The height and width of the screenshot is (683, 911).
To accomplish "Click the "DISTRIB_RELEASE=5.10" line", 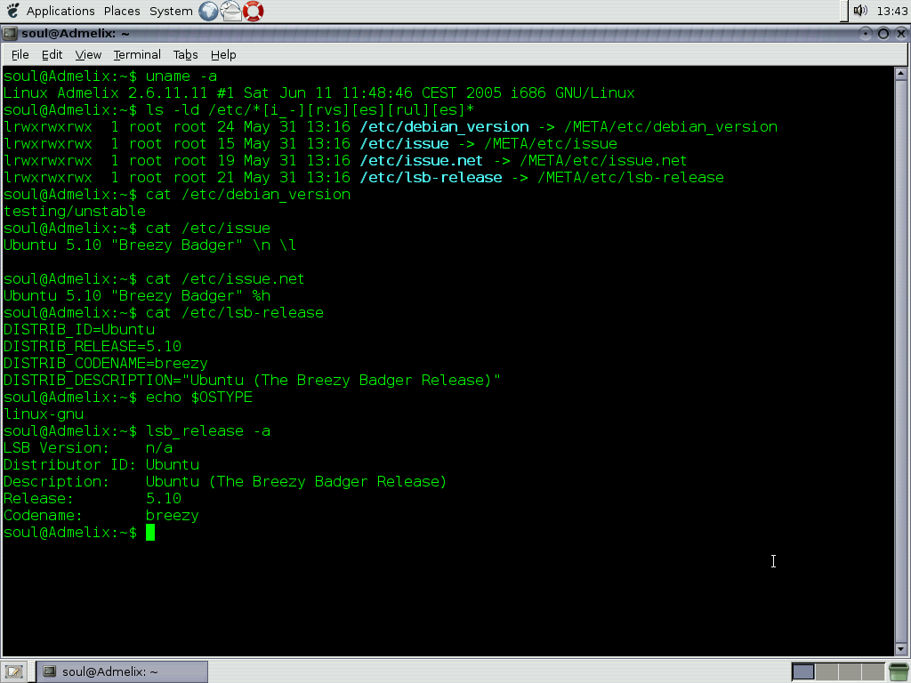I will [93, 346].
